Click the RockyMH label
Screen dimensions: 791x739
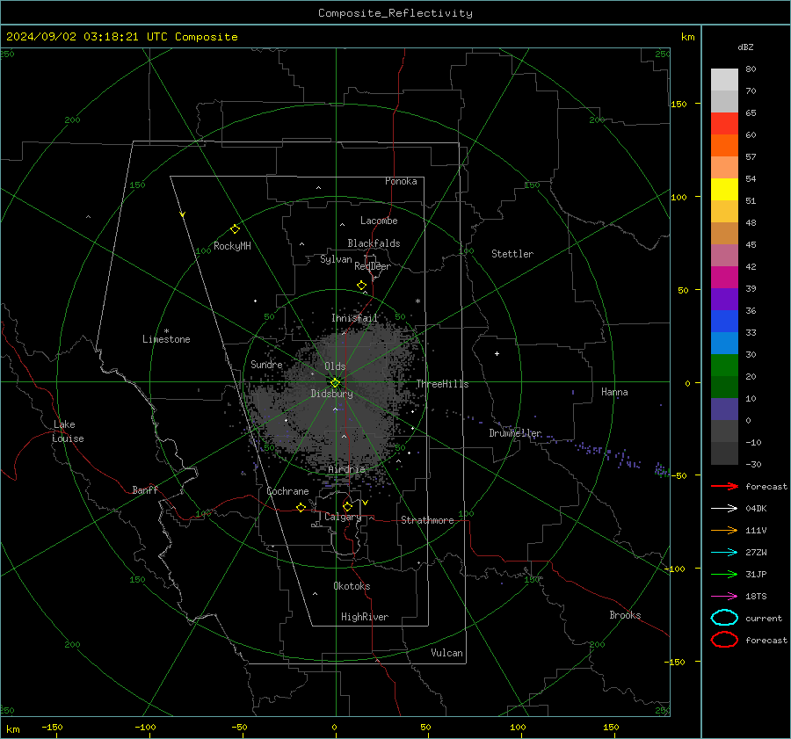point(232,246)
